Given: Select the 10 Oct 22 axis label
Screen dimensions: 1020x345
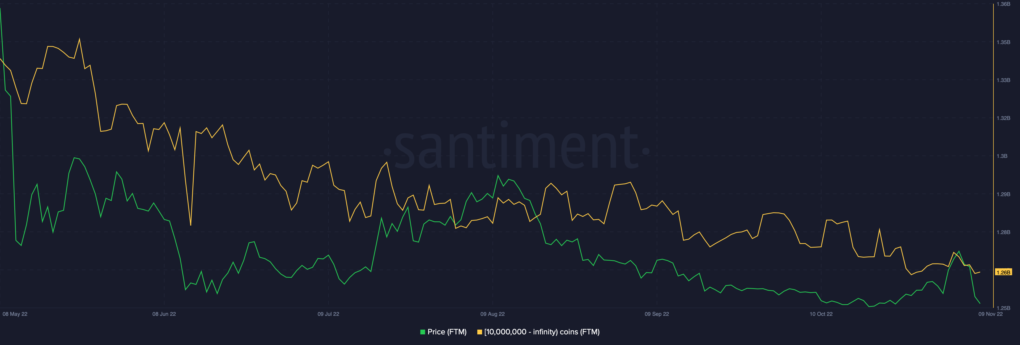Looking at the screenshot, I should pyautogui.click(x=821, y=314).
